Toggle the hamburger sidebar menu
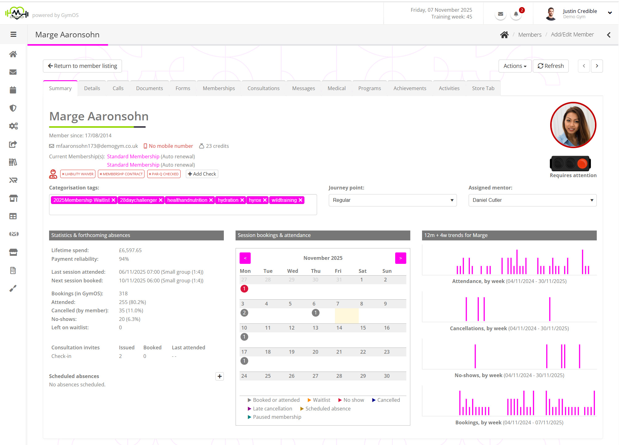Screen dimensions: 619x445 13,35
